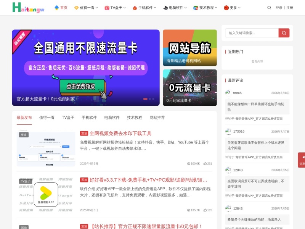Like the post with 115 thumbs-up
Viewport: 305px width, 229px height.
pos(208,210)
